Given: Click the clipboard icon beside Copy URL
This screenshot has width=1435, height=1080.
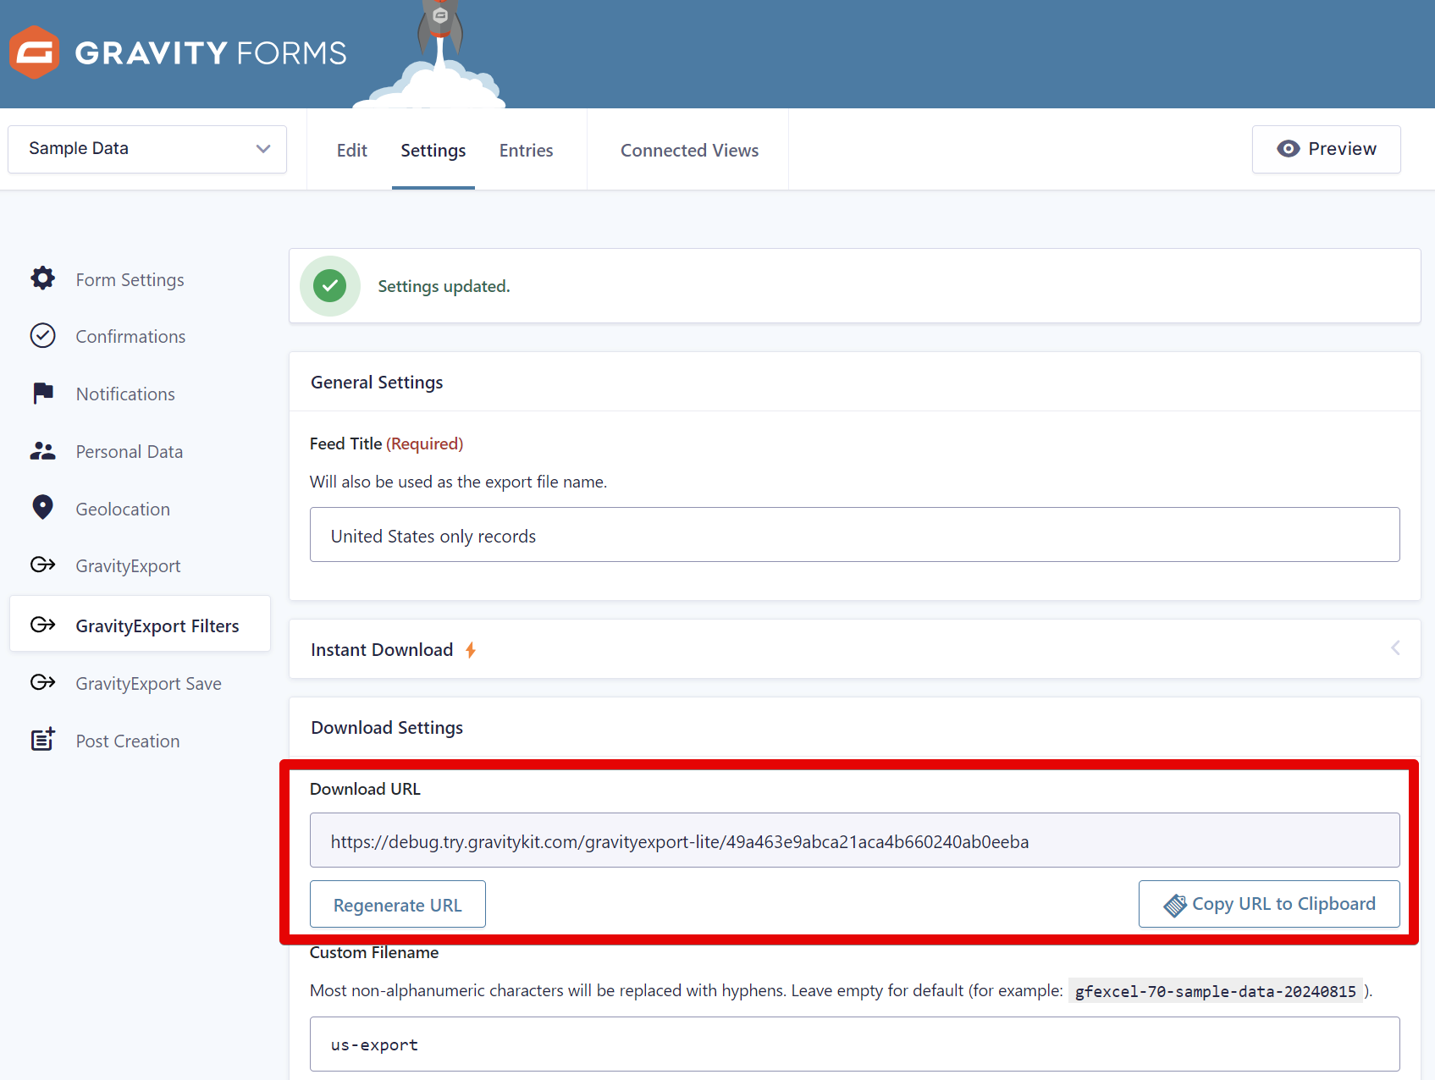Looking at the screenshot, I should [1175, 905].
